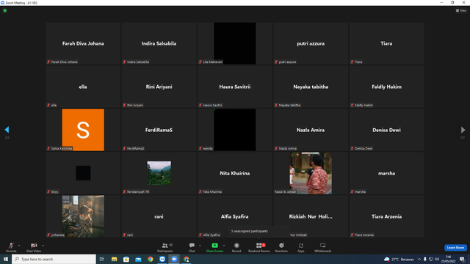Switch to the first Zoom taskbar icon
The height and width of the screenshot is (264, 470).
coord(162,259)
